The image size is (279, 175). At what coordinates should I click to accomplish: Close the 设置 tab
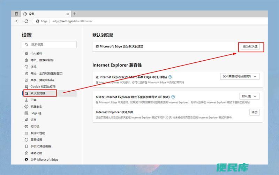[x=68, y=14]
